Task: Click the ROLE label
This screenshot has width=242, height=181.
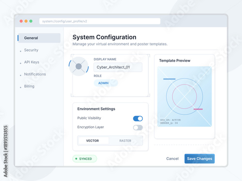Action: [98, 76]
